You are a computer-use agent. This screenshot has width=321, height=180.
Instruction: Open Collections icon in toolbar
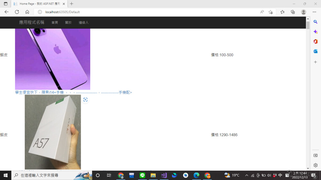pos(293,12)
